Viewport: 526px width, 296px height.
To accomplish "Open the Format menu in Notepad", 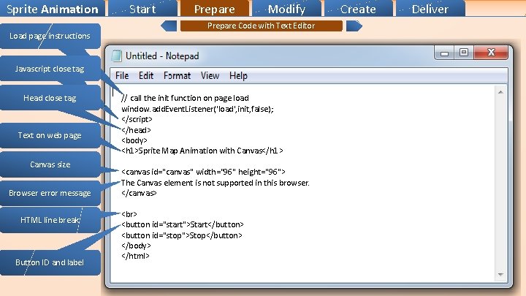I will (x=177, y=76).
